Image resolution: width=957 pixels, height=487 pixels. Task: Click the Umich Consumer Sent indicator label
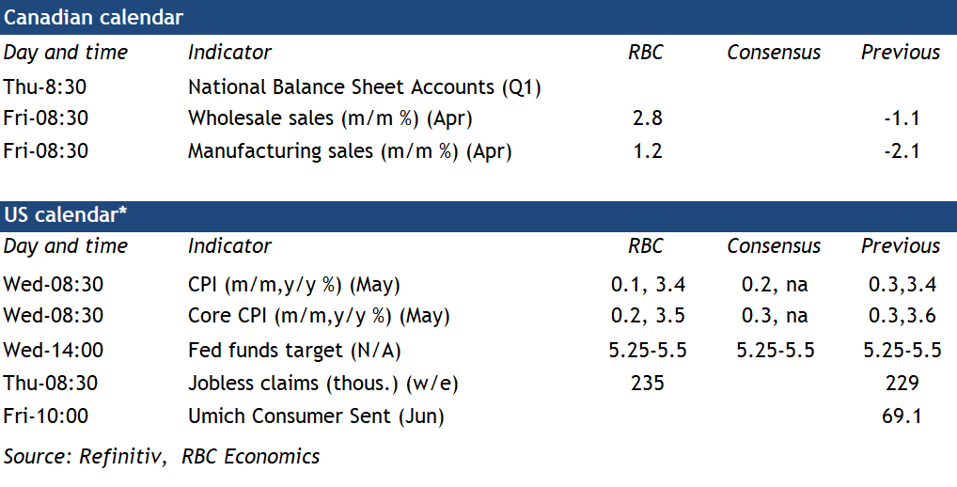[x=316, y=416]
